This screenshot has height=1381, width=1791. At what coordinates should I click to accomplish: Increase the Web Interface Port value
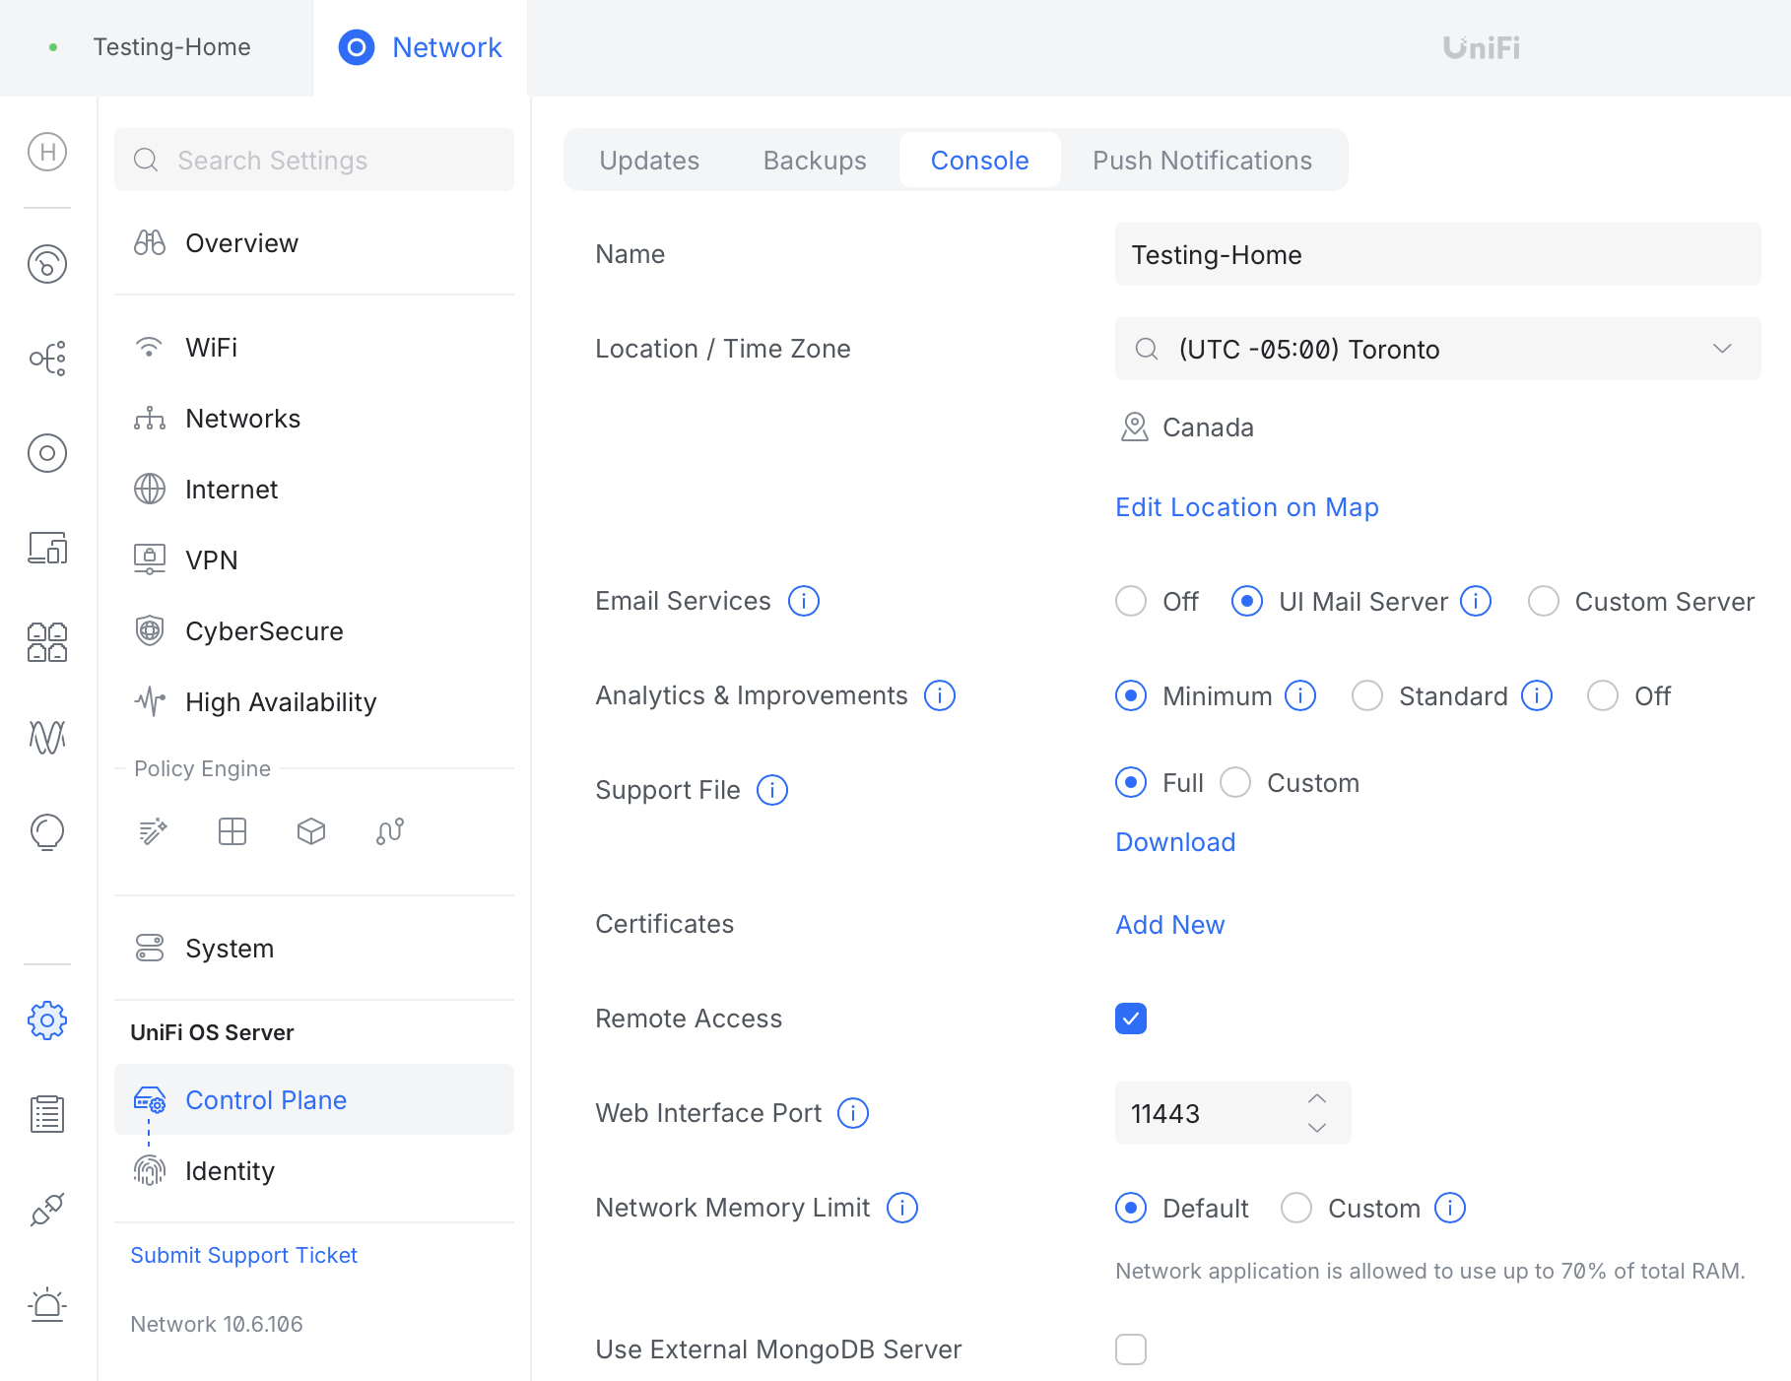click(1317, 1098)
